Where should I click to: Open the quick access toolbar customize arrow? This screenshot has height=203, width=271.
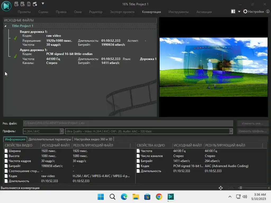(43, 3)
